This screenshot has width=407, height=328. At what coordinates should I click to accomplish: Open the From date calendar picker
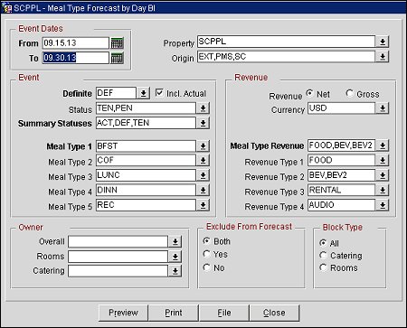click(117, 43)
